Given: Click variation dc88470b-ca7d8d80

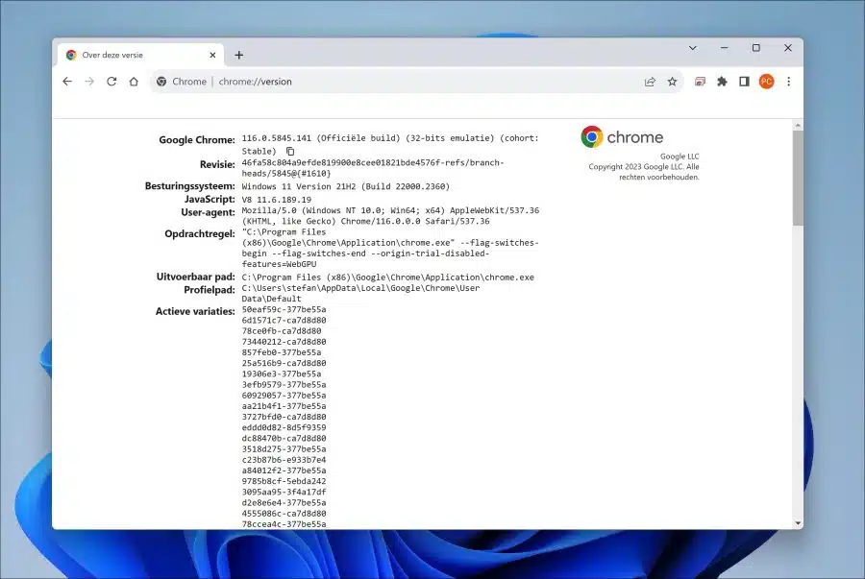Looking at the screenshot, I should [x=284, y=439].
